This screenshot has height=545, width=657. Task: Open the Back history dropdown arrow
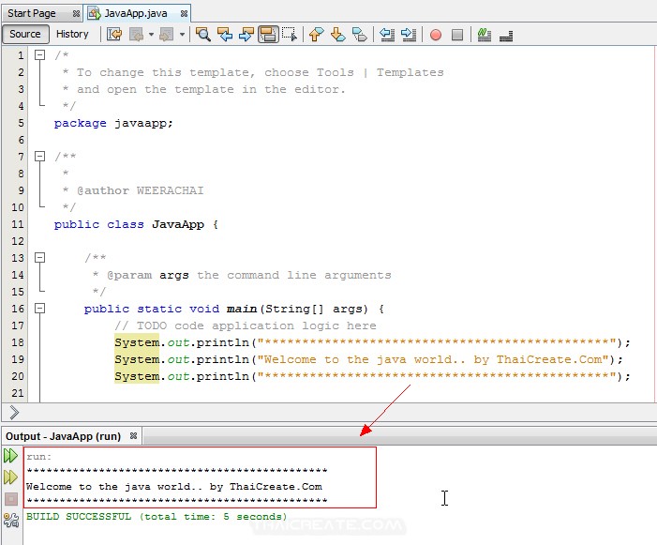(x=151, y=35)
